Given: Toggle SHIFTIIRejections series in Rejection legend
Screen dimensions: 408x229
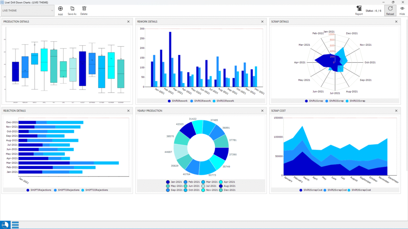Looking at the screenshot, I should [69, 190].
